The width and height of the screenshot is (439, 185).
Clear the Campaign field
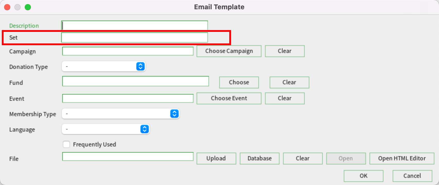tap(284, 51)
